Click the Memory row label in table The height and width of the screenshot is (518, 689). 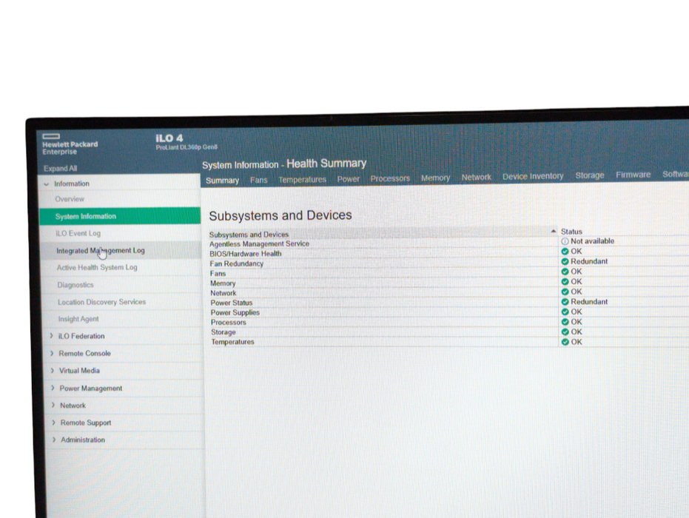[223, 283]
